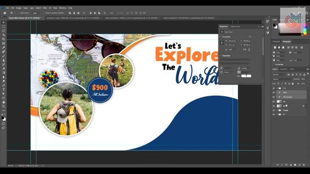Image resolution: width=310 pixels, height=174 pixels.
Task: Select the Horizontal Type tool
Action: click(x=3, y=89)
